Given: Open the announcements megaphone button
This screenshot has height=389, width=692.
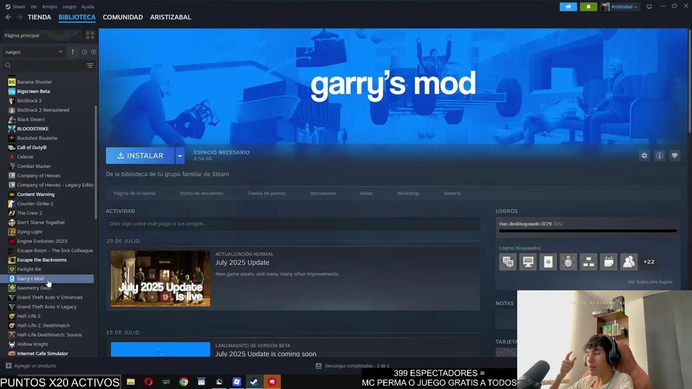Looking at the screenshot, I should (x=568, y=6).
